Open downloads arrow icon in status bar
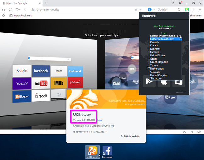The height and width of the screenshot is (160, 204). pyautogui.click(x=192, y=132)
